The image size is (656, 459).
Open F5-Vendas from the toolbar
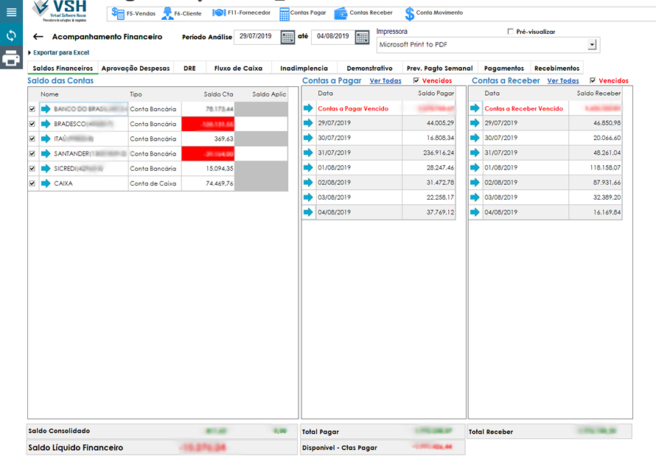click(133, 13)
